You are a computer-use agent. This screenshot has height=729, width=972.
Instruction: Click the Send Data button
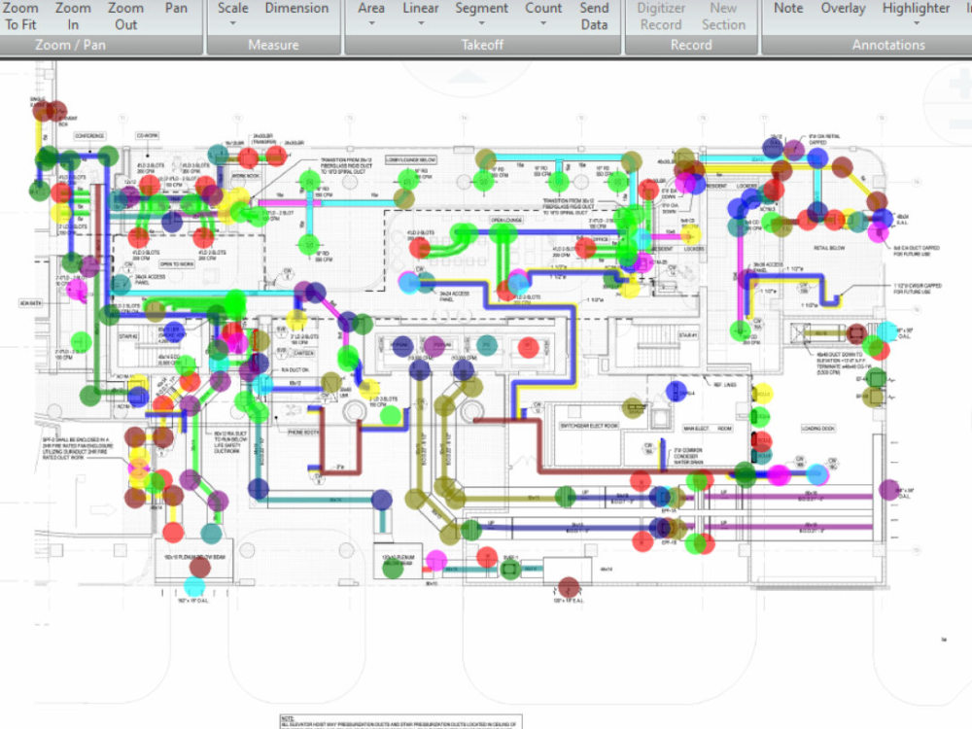pyautogui.click(x=594, y=16)
